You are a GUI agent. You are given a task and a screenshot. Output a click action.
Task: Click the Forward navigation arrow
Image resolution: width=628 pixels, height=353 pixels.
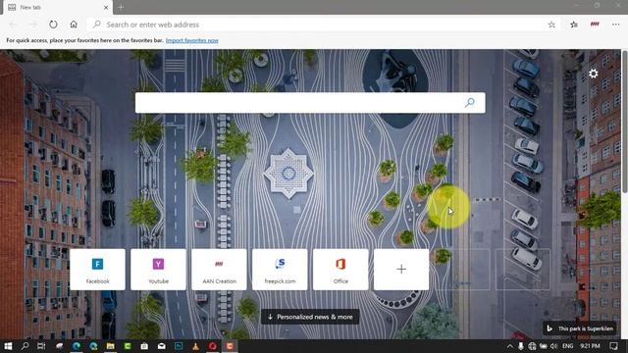[33, 25]
